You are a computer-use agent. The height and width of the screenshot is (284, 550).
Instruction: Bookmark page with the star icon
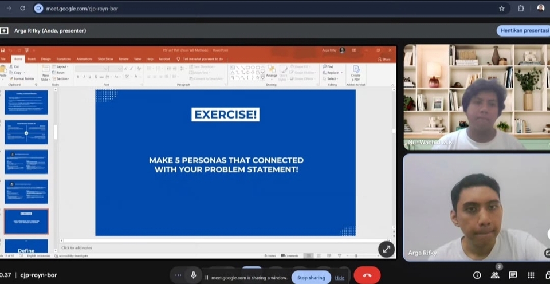coord(502,9)
